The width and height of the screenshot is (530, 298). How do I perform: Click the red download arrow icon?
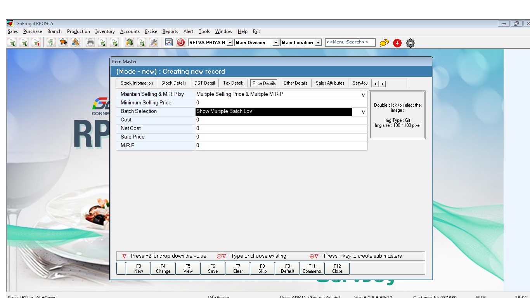[x=397, y=43]
